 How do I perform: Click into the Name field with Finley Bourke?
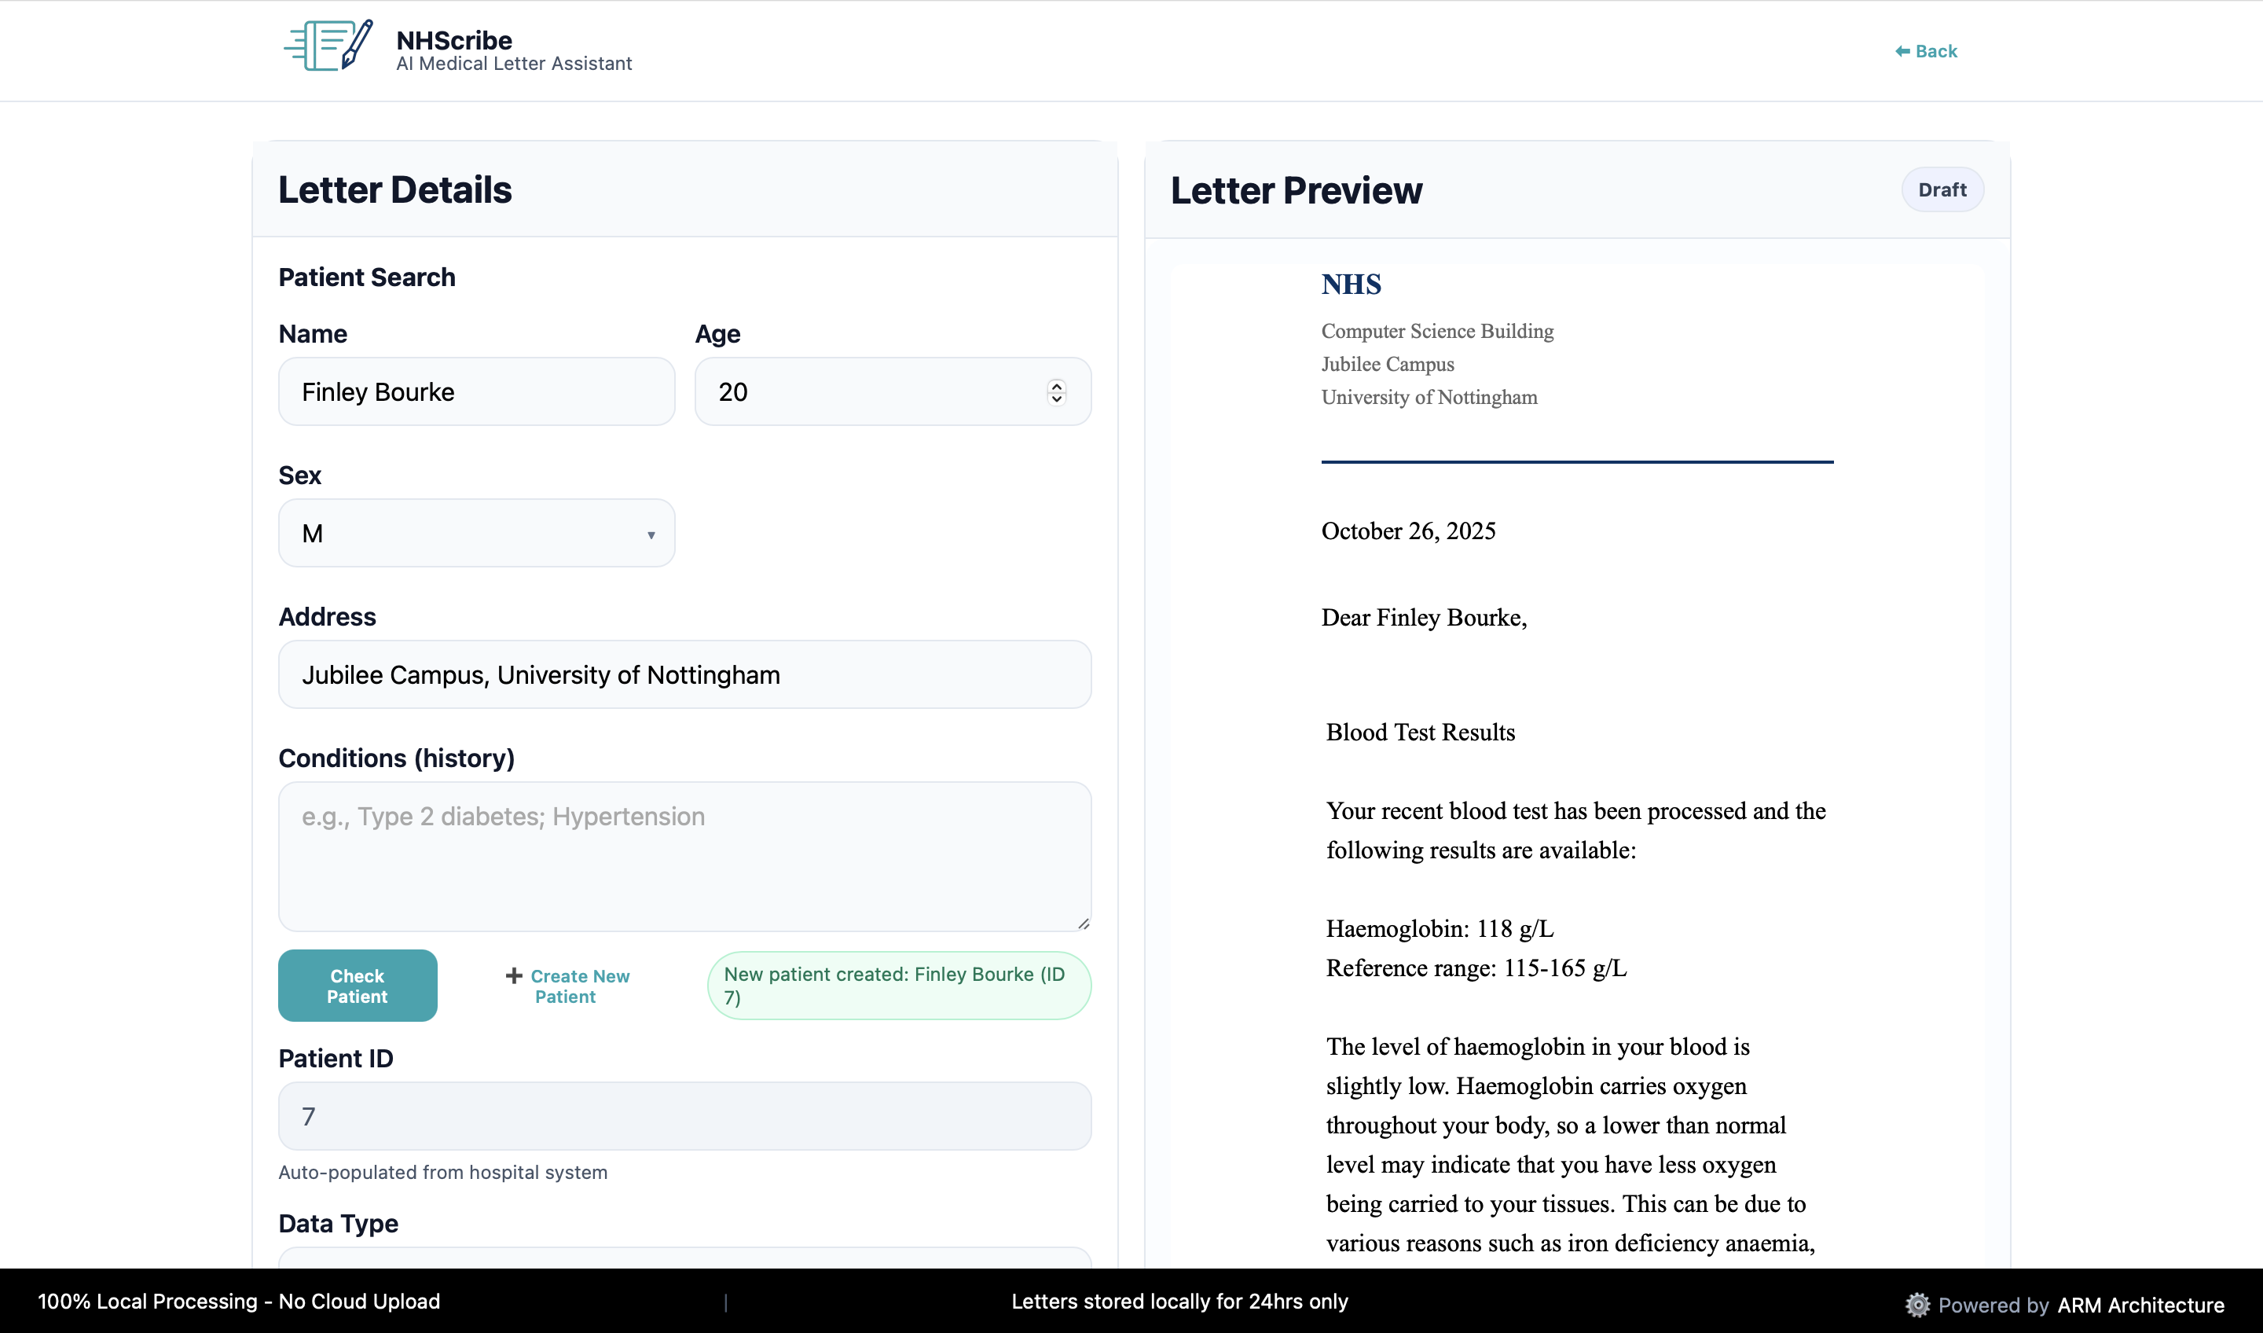(x=476, y=391)
